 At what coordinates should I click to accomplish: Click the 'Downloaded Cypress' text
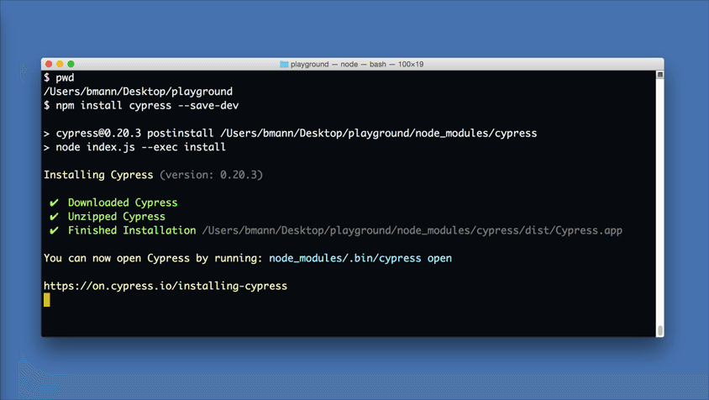123,203
